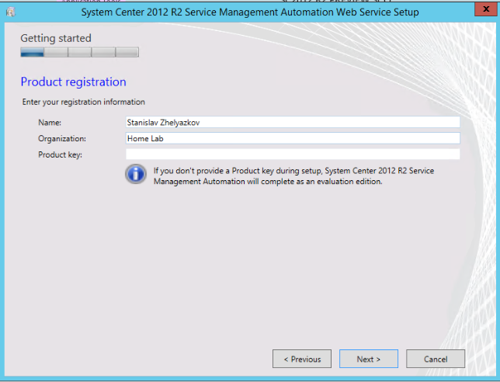This screenshot has height=382, width=500.
Task: Cancel the setup wizard
Action: pos(436,359)
